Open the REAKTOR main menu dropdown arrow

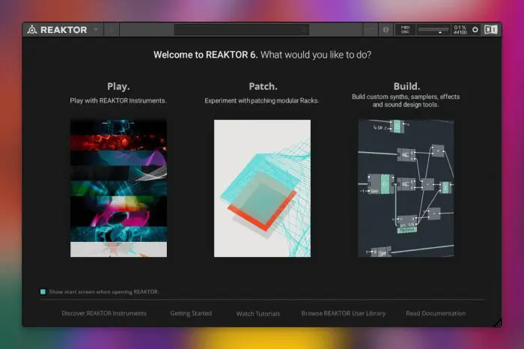(97, 29)
